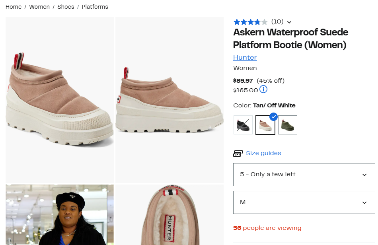This screenshot has height=245, width=378.
Task: Open the Hunter brand link
Action: [x=245, y=57]
